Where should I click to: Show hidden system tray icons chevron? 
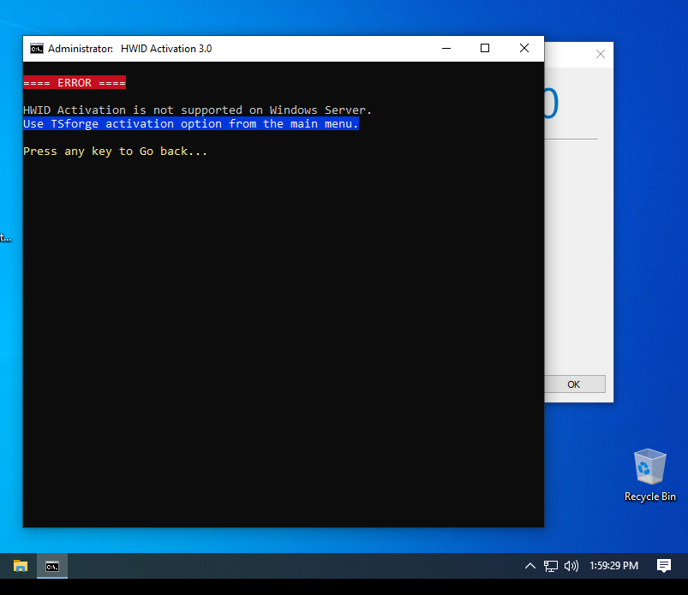(x=530, y=566)
